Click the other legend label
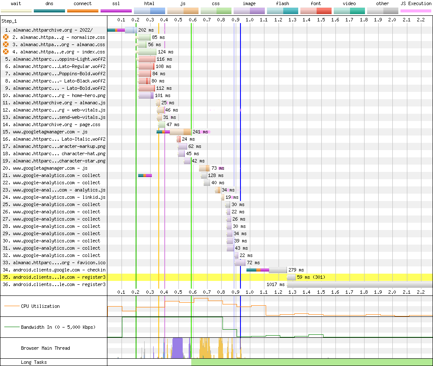The height and width of the screenshot is (366, 433). [383, 3]
